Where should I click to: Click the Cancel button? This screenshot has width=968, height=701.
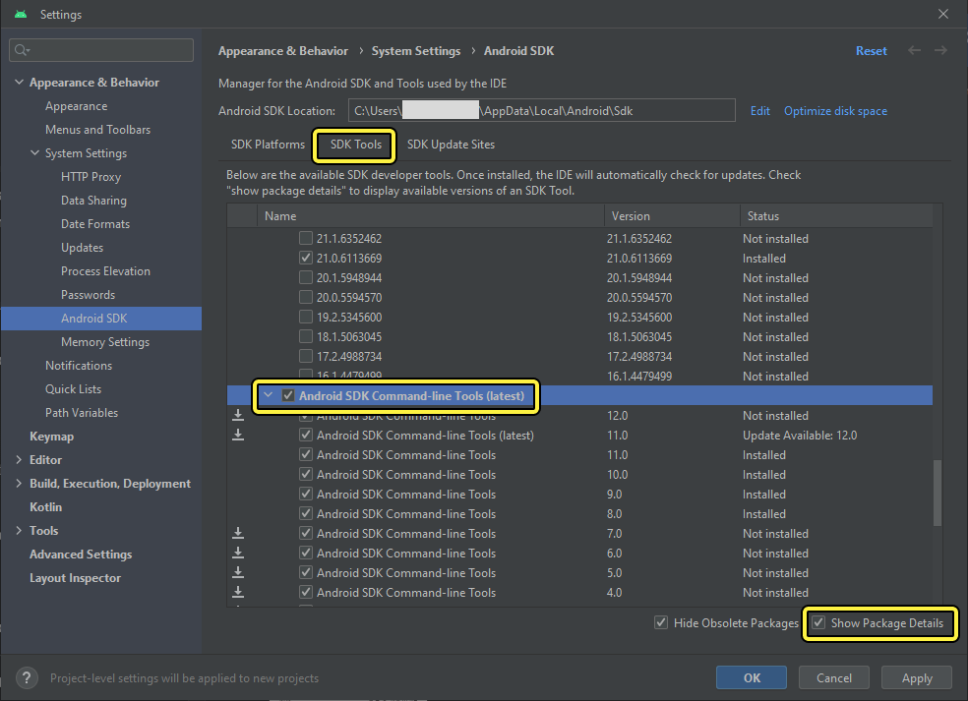tap(834, 677)
